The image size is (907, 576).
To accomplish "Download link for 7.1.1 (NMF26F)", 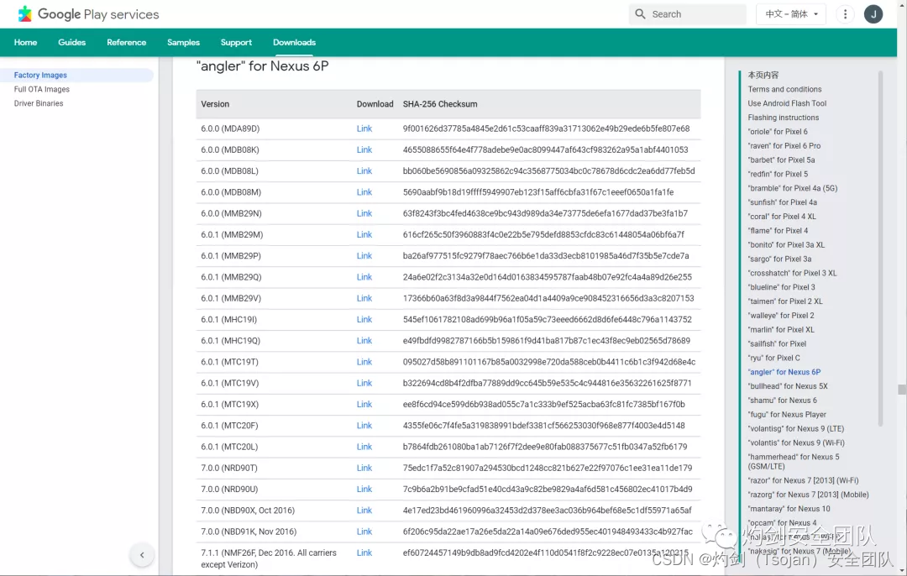I will (364, 552).
